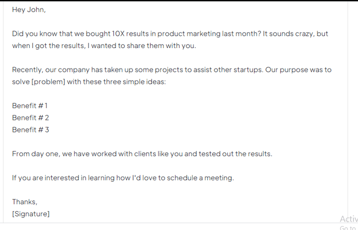The width and height of the screenshot is (358, 230).
Task: Click the sentence starting "From day one"
Action: (x=142, y=154)
